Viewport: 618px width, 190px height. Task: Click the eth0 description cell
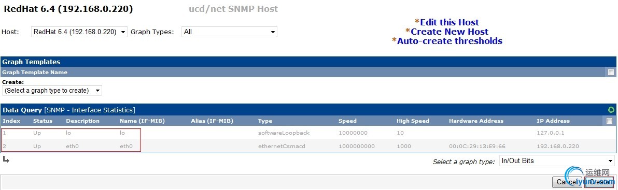[x=72, y=147]
